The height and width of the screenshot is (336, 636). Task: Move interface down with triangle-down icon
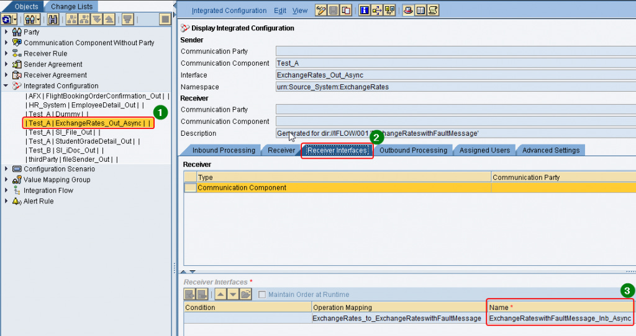point(234,294)
